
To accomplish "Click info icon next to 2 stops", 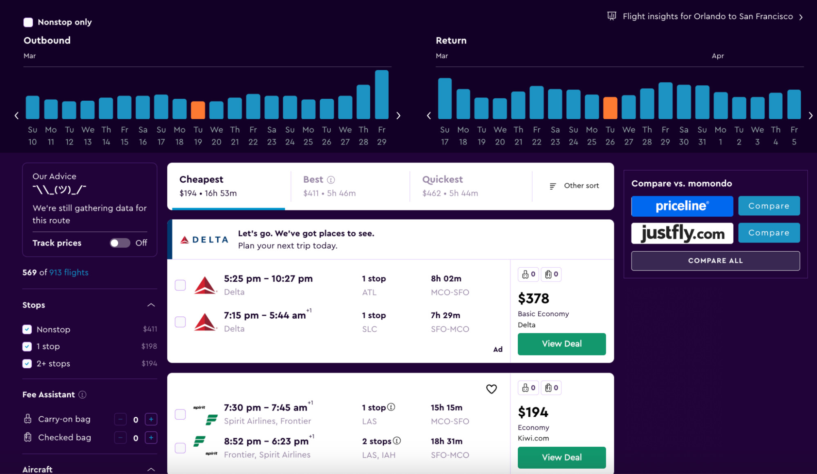I will (x=397, y=441).
